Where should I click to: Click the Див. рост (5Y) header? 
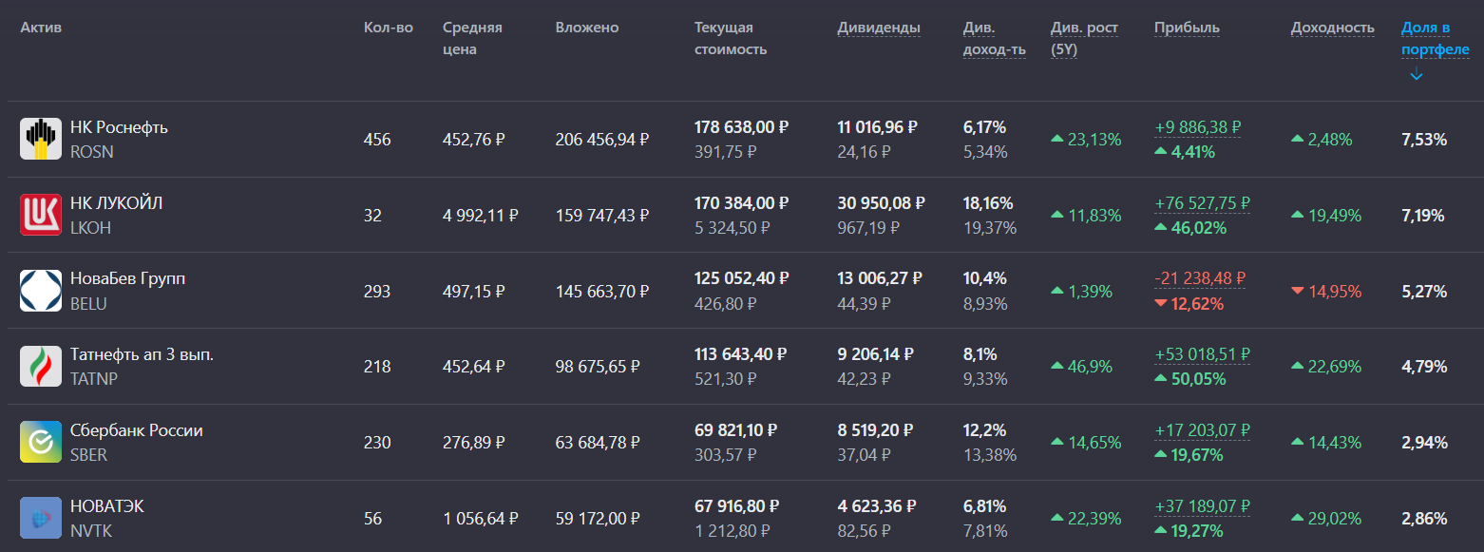coord(1084,38)
